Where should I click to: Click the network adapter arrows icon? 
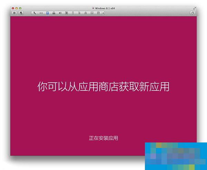(x=41, y=13)
